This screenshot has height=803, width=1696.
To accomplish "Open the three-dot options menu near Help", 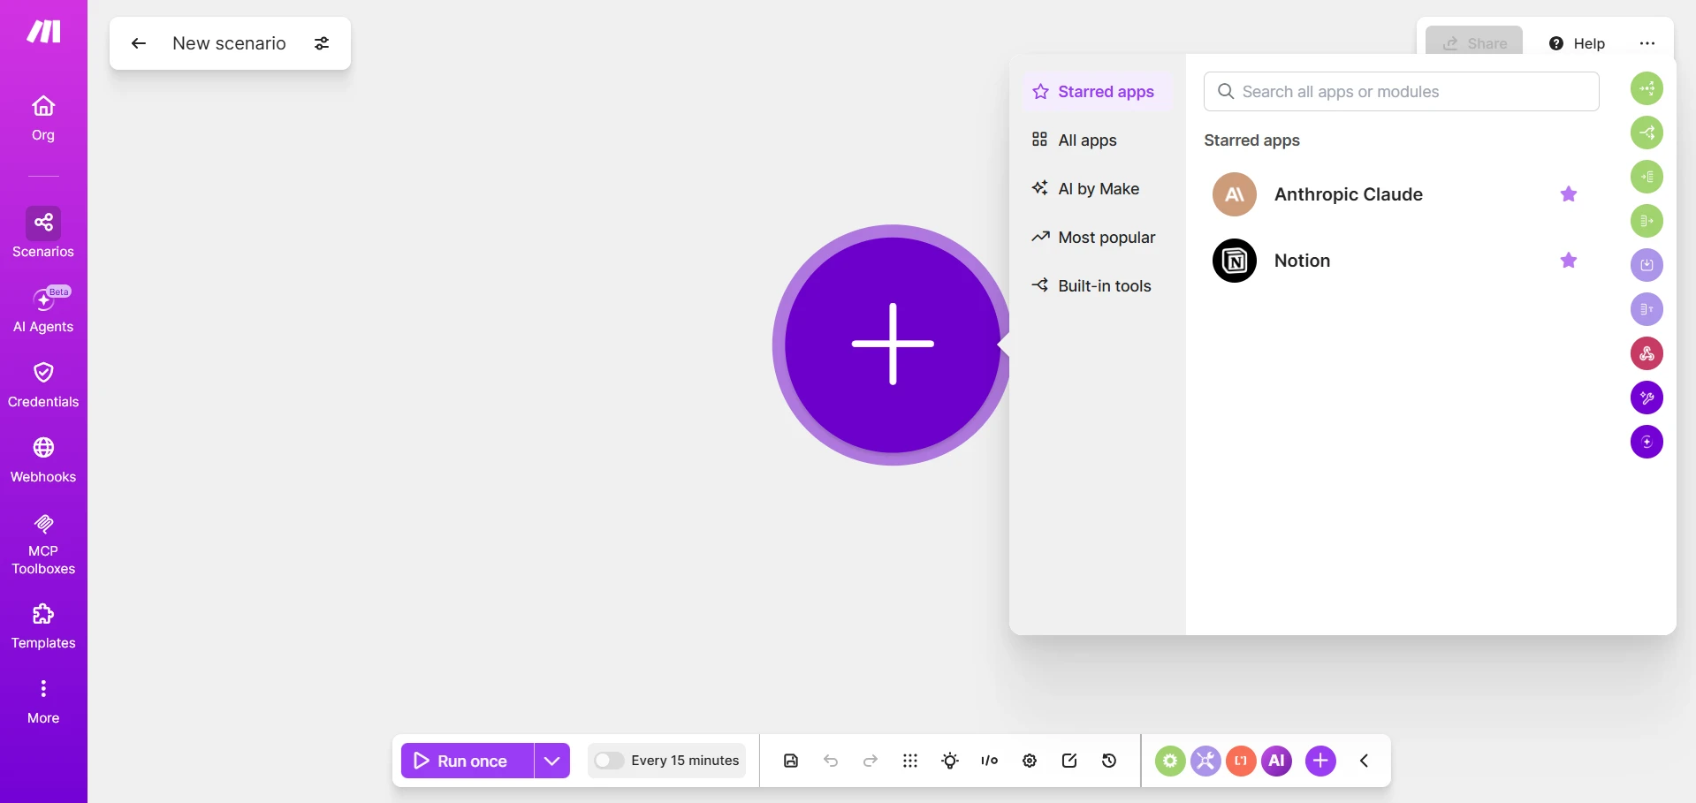I will coord(1647,43).
